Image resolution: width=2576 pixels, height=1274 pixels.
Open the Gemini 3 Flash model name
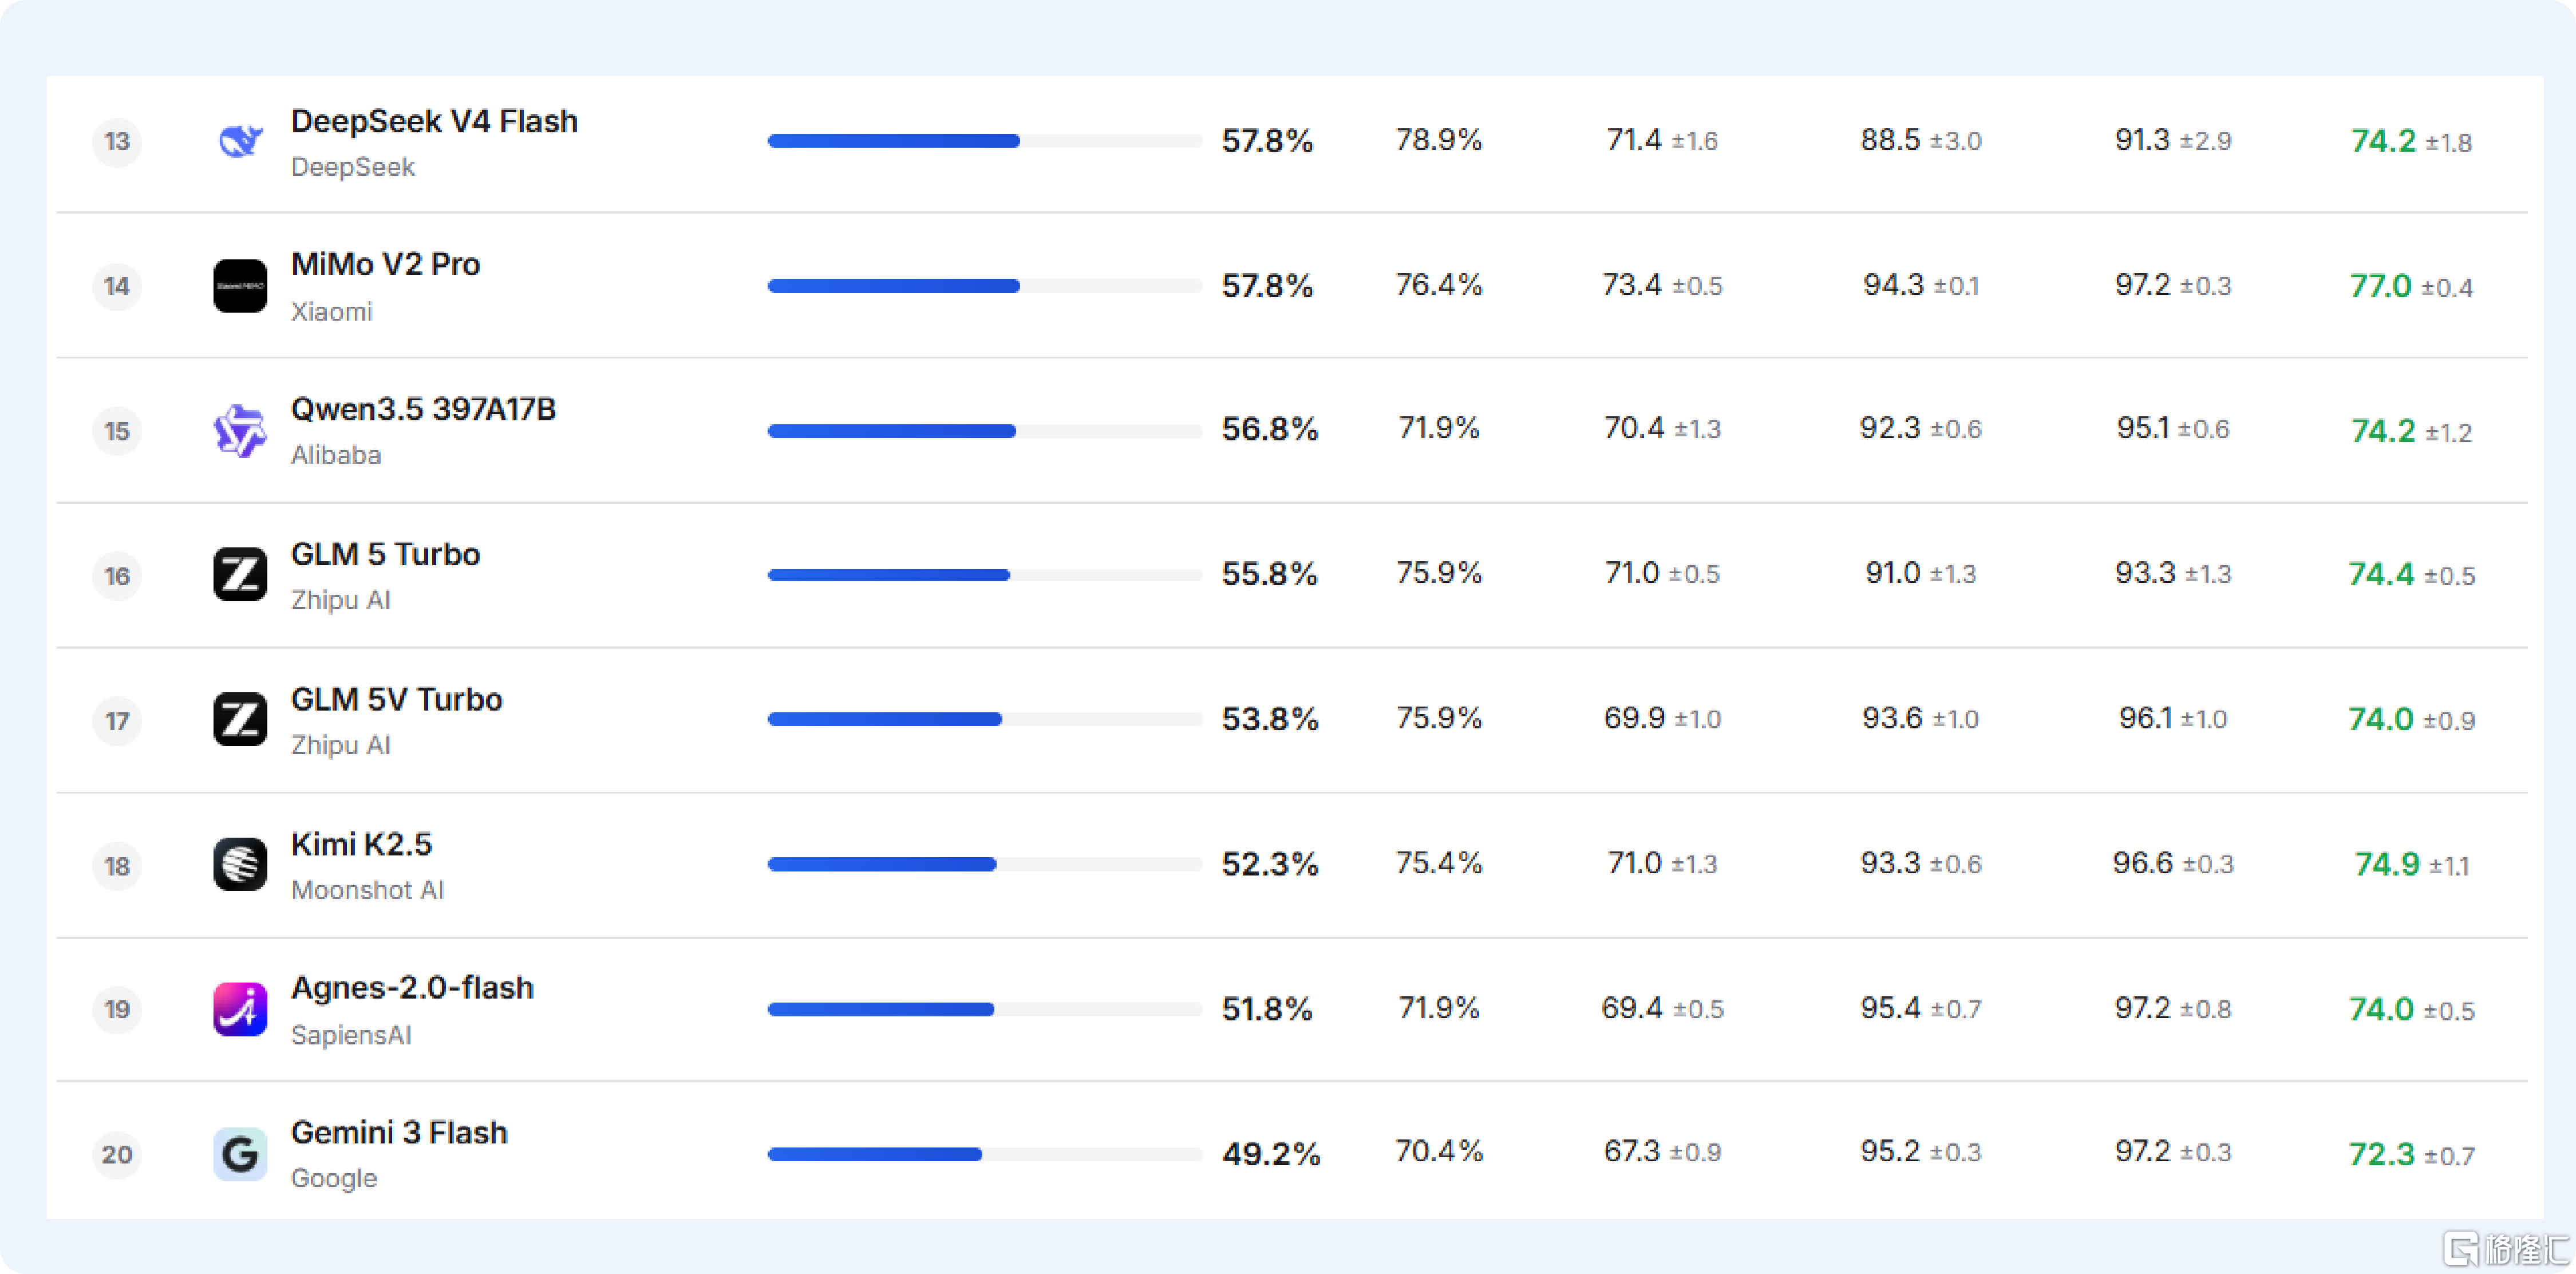coord(399,1132)
